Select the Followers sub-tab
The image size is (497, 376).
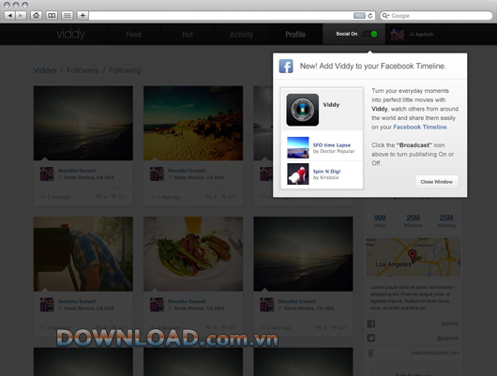(83, 70)
